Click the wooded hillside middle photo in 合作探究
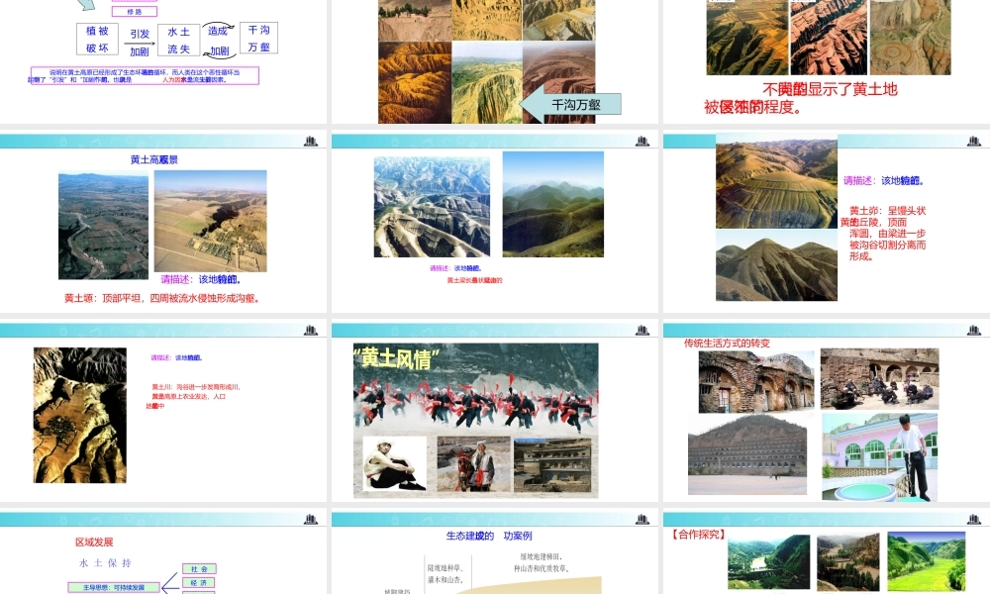This screenshot has width=990, height=594. point(848,561)
